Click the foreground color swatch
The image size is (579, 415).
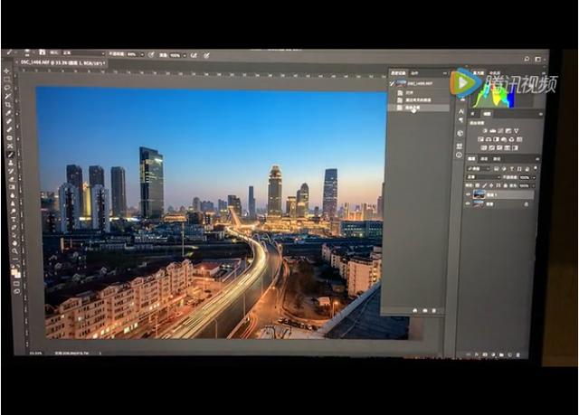tap(14, 269)
